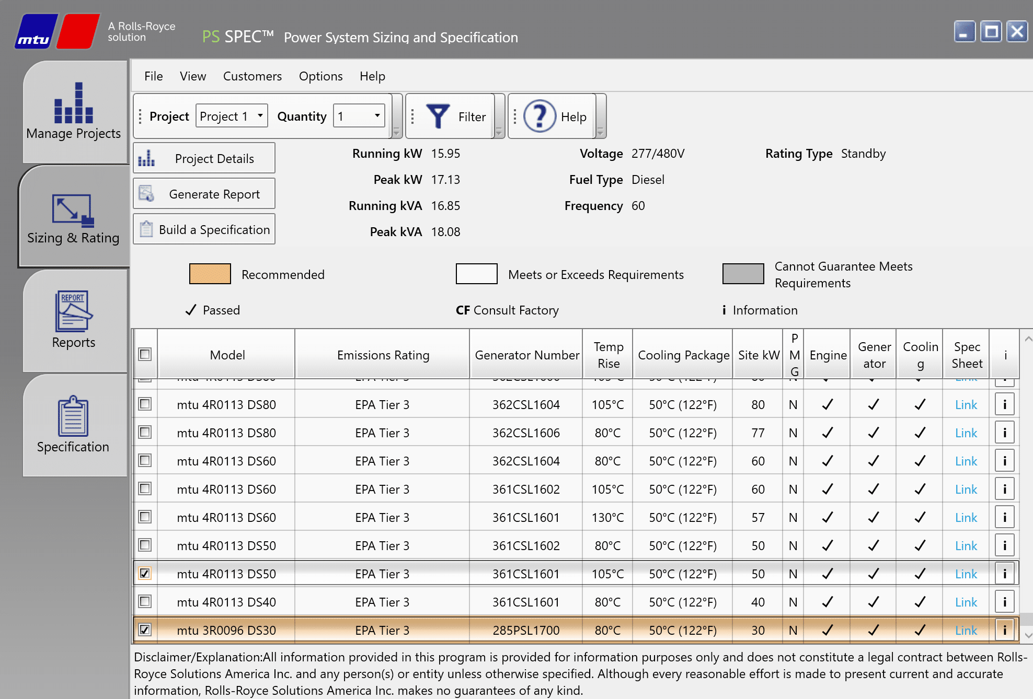The width and height of the screenshot is (1033, 699).
Task: Show info for 362CSL1604 105°C DS80 row
Action: pyautogui.click(x=1004, y=404)
